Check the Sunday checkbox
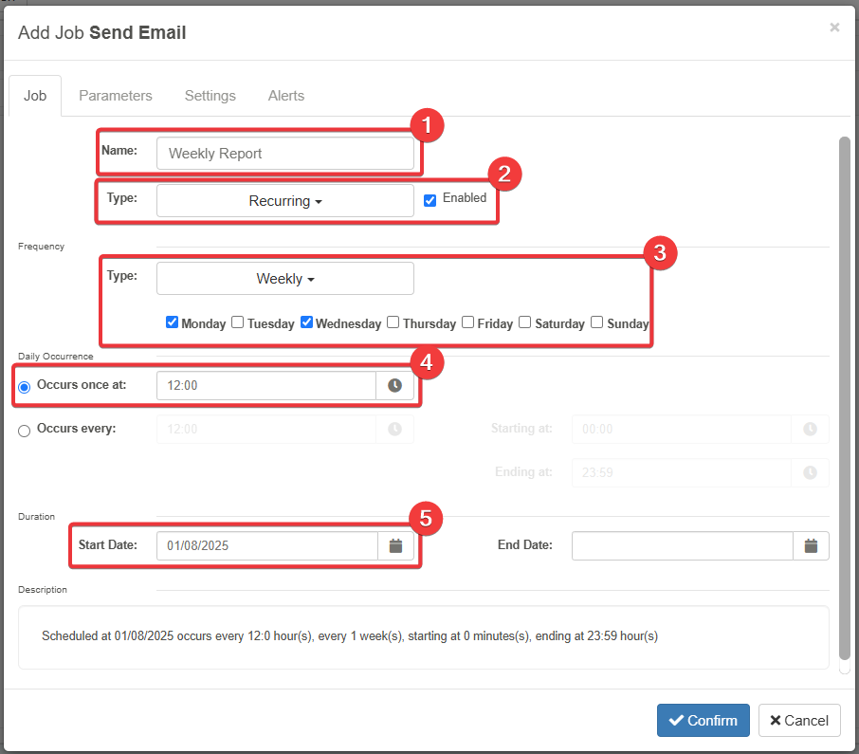 tap(596, 322)
